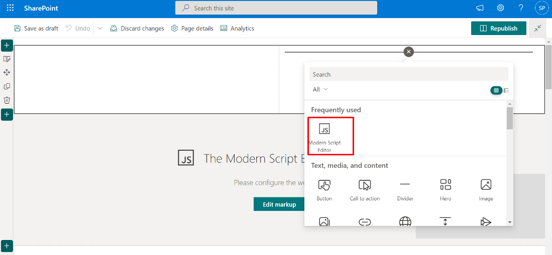Click the Modern Script Editor title text

click(x=254, y=158)
